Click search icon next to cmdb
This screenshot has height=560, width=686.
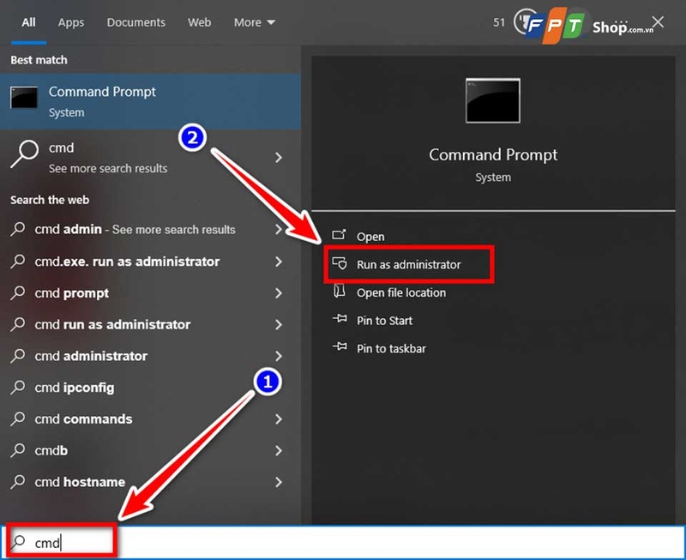(x=17, y=450)
